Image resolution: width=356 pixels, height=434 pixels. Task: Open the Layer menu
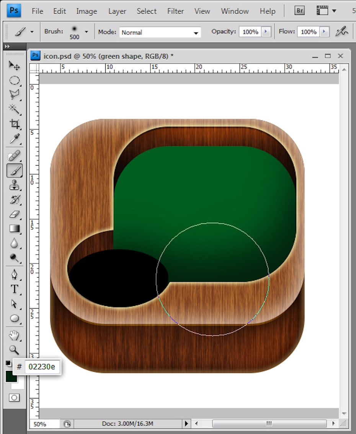click(x=117, y=11)
